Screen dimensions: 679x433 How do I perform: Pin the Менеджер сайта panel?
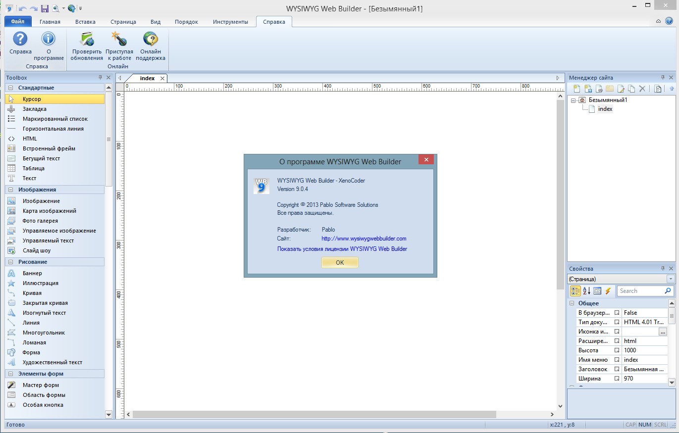click(x=663, y=78)
